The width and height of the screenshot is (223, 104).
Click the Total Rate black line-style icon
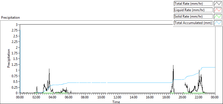218,4
